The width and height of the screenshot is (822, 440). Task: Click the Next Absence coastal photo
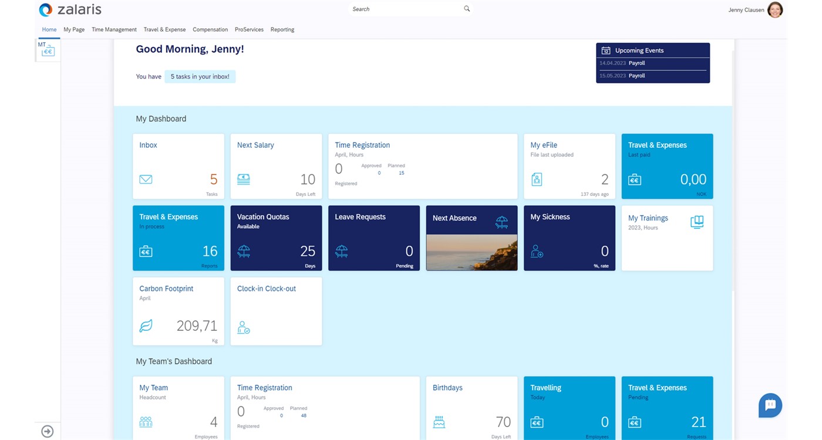[471, 252]
